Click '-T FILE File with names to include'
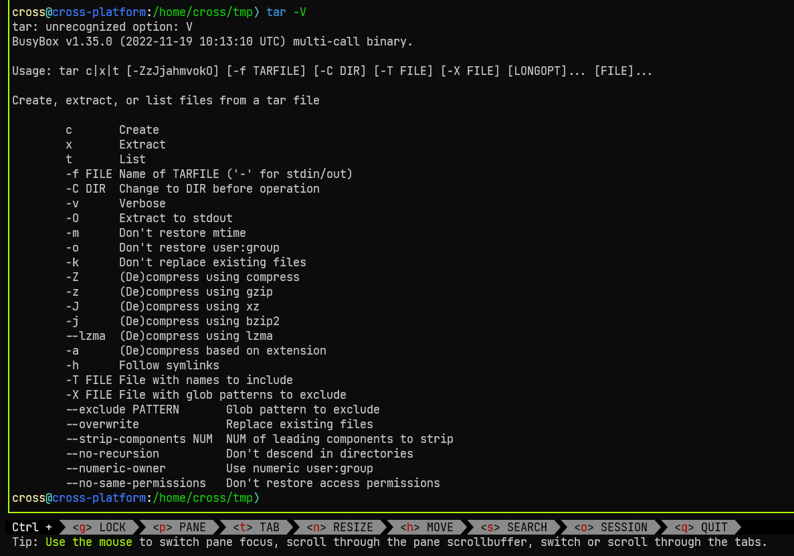 pos(179,379)
